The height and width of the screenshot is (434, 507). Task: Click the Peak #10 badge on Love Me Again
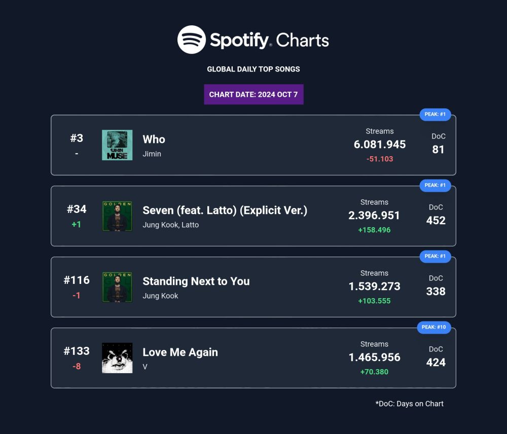[433, 328]
